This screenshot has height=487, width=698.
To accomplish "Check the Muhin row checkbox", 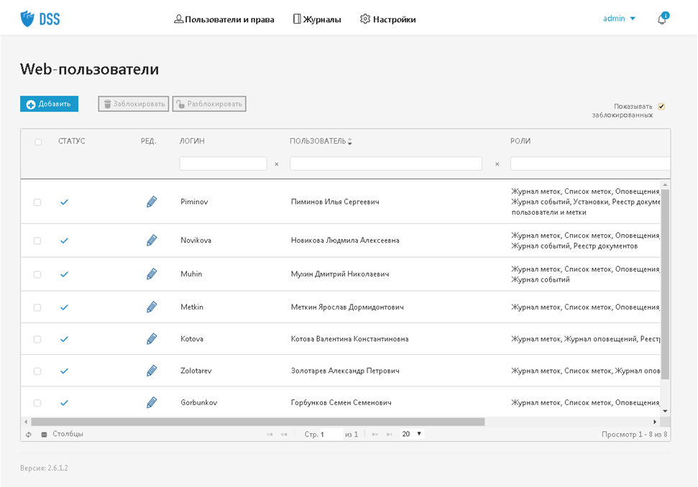I will (x=37, y=274).
